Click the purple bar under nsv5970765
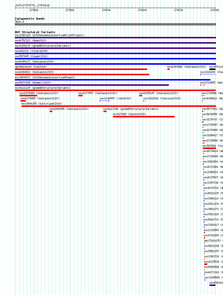 point(92,85)
